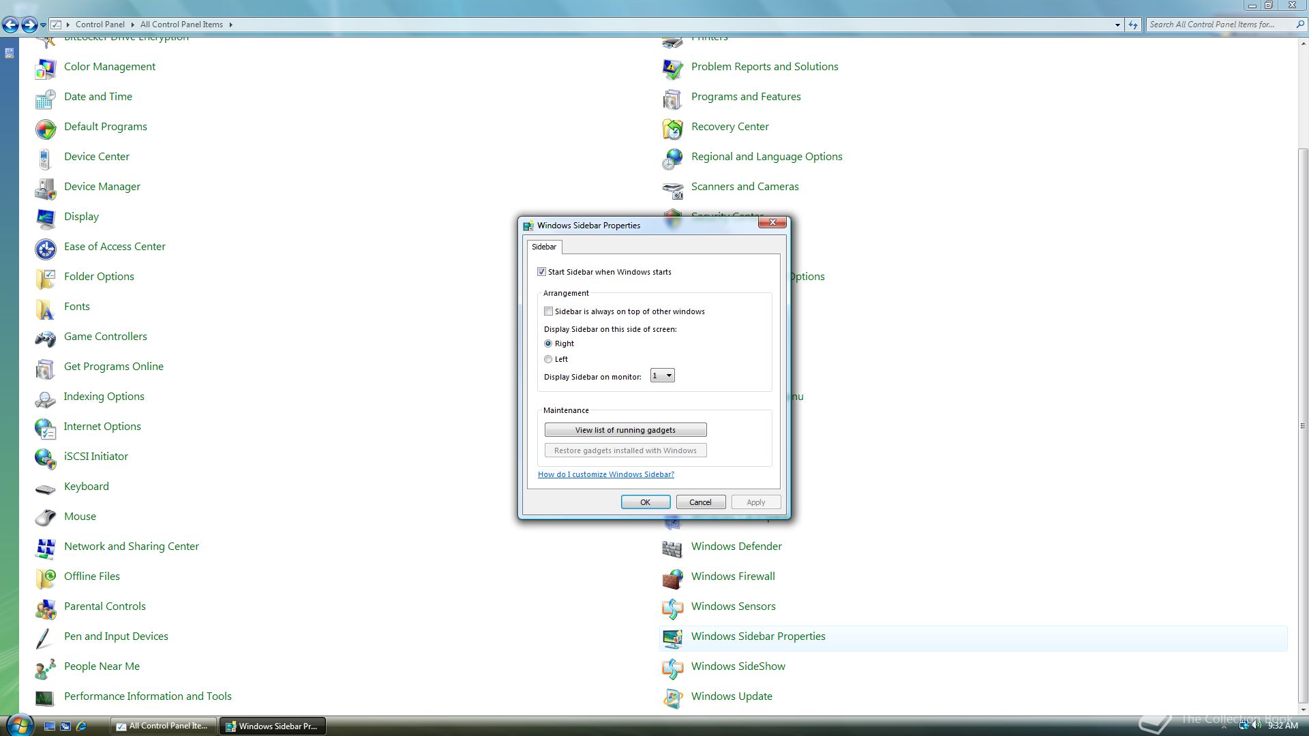Open the iSCSI Initiator icon
This screenshot has width=1309, height=736.
click(x=46, y=458)
